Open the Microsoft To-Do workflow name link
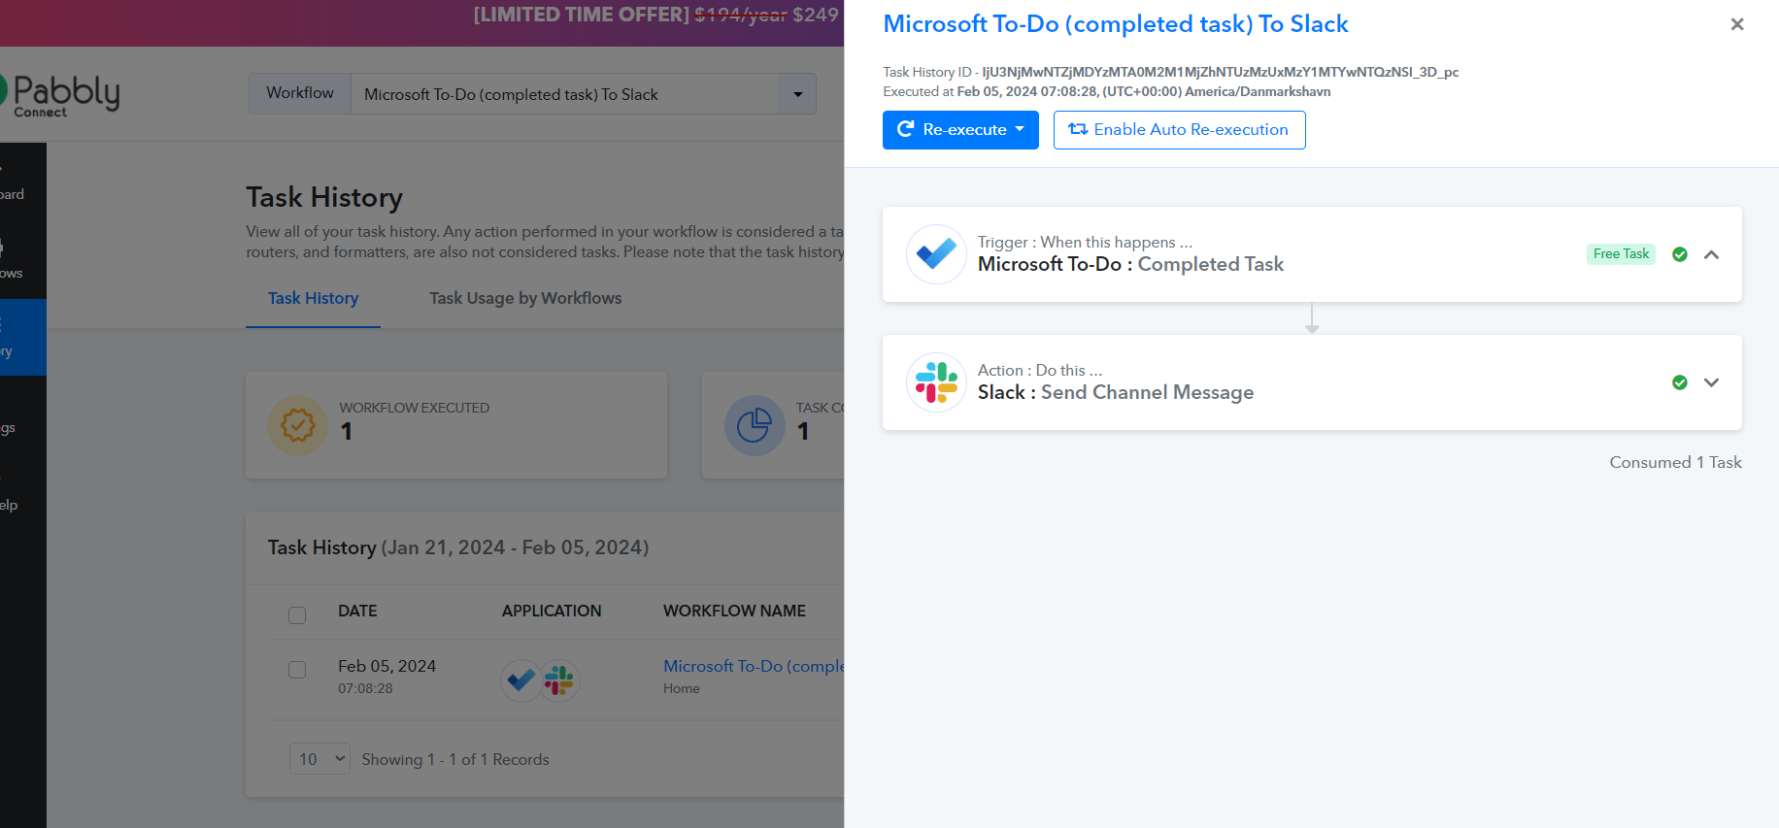Viewport: 1779px width, 828px height. point(754,666)
